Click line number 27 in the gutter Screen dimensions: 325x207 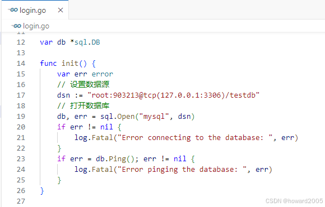click(21, 201)
